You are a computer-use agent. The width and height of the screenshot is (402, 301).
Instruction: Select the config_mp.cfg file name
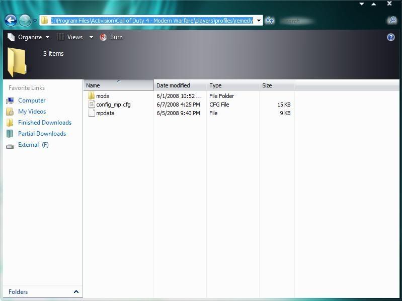click(113, 105)
